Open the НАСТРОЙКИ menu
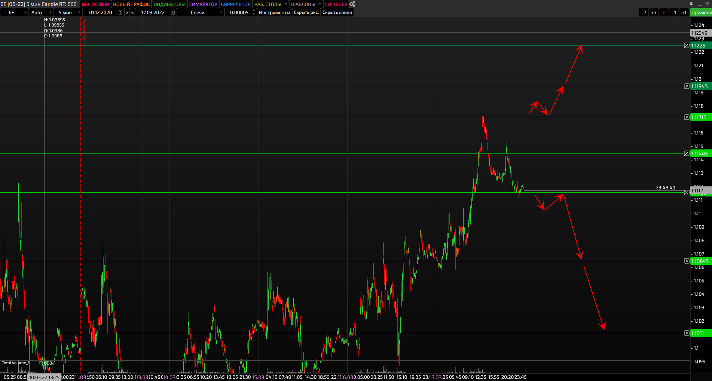 95,4
